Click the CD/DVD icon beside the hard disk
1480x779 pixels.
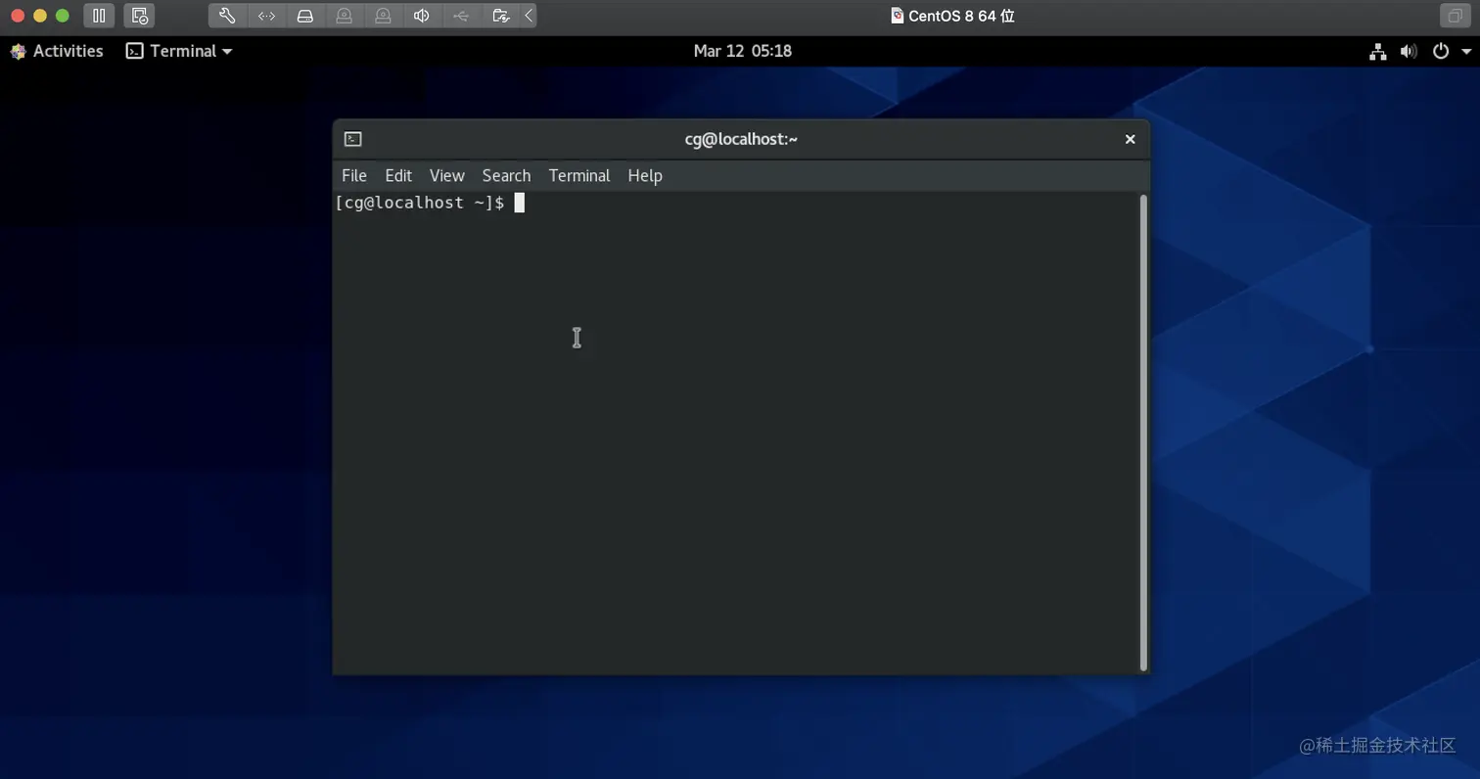[344, 16]
